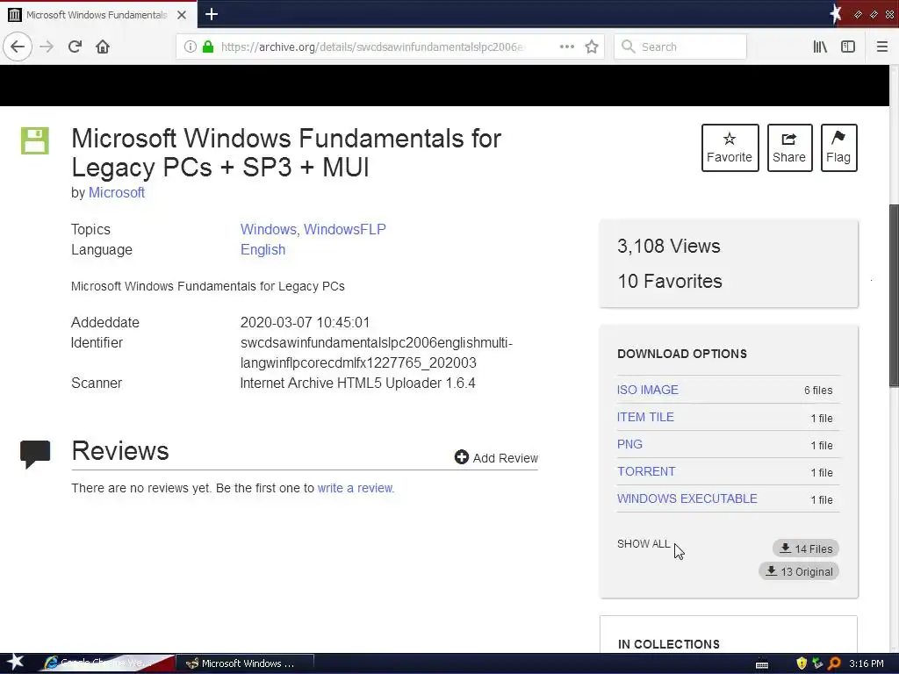
Task: Click the 10 Favorites statistic
Action: click(x=670, y=281)
